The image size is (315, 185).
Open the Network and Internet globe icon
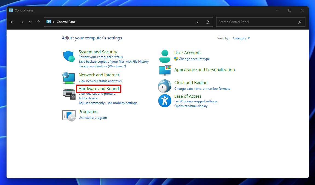click(x=69, y=78)
